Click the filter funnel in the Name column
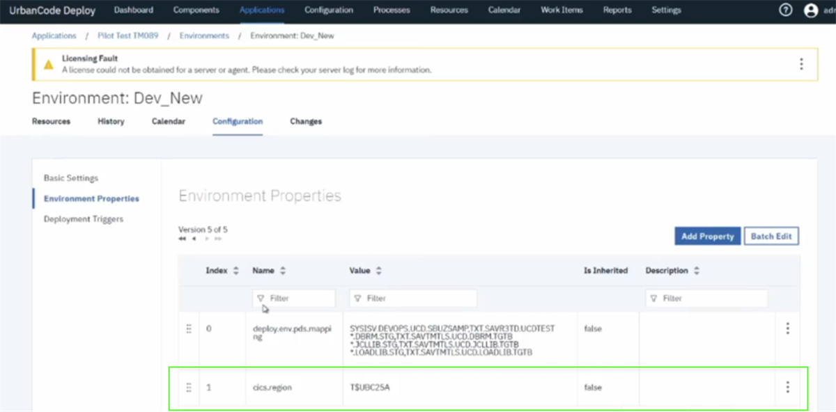This screenshot has width=836, height=412. (x=259, y=298)
